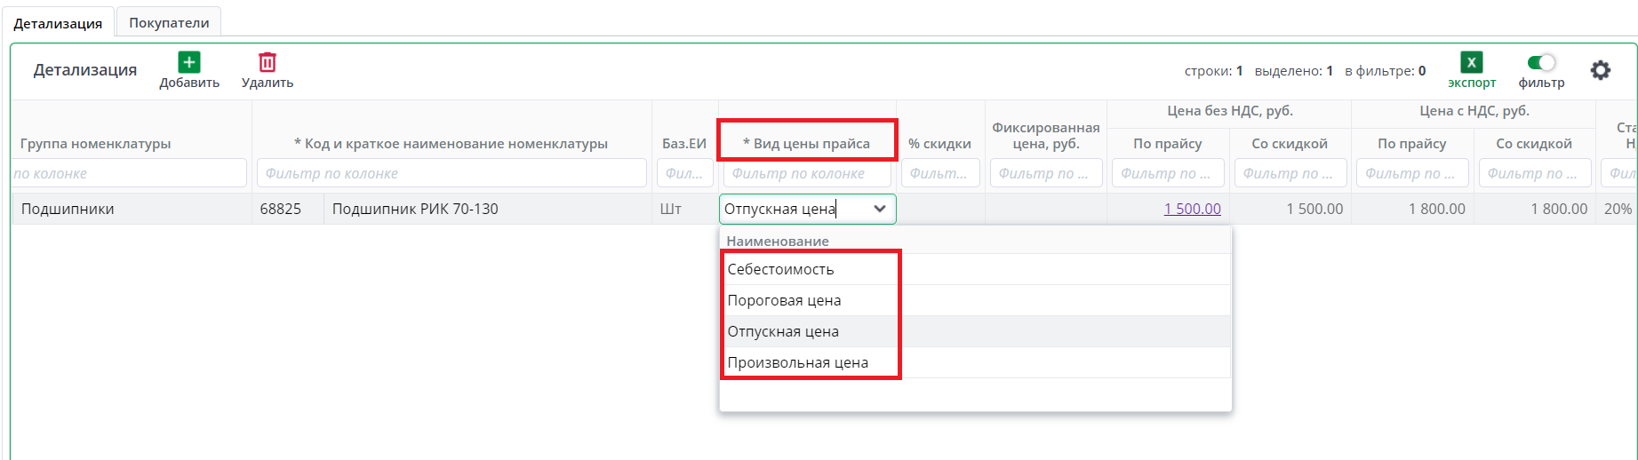
Task: Export table via the Excel icon
Action: point(1471,62)
